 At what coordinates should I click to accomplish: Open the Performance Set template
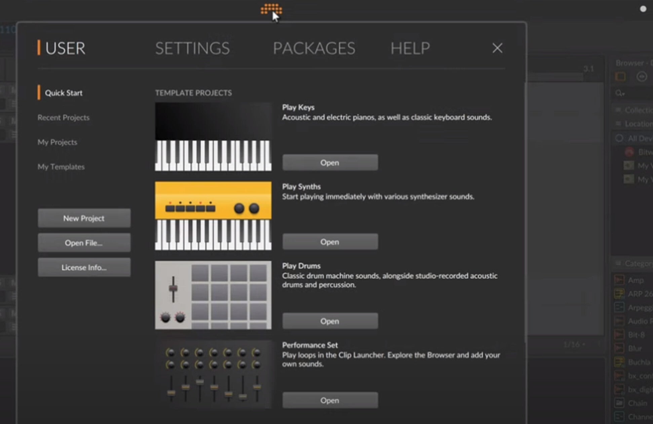(x=330, y=400)
